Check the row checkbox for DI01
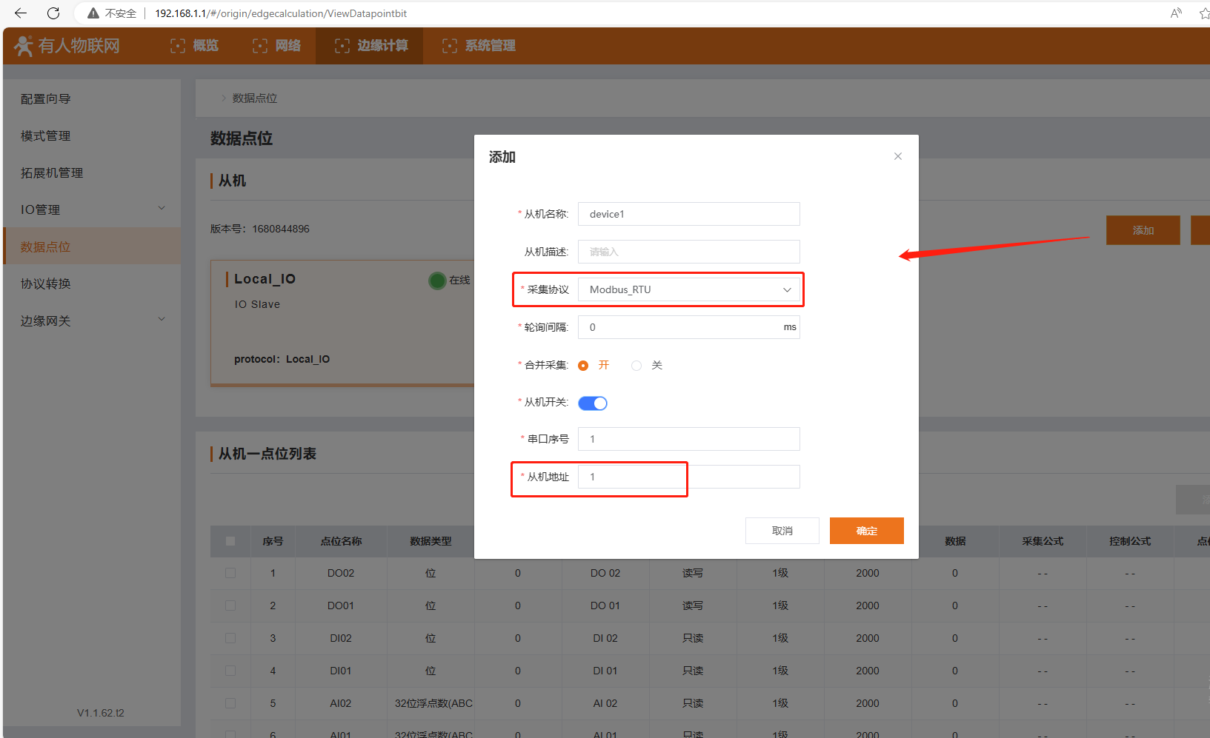This screenshot has height=738, width=1210. 230,671
